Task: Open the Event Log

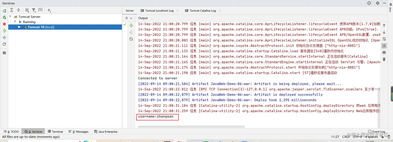Action: 377,132
